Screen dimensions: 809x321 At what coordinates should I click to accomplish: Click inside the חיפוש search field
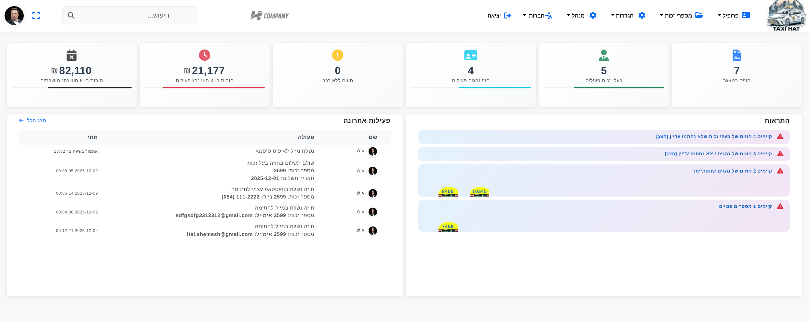pos(138,16)
